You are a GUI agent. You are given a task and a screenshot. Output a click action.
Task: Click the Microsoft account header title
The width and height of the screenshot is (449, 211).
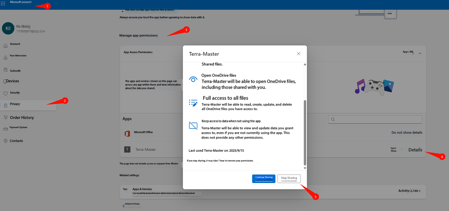point(21,2)
